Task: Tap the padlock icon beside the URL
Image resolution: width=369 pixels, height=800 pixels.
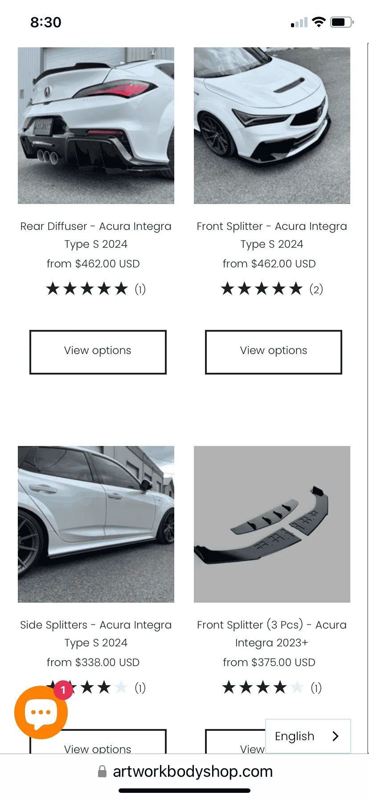Action: click(x=102, y=771)
